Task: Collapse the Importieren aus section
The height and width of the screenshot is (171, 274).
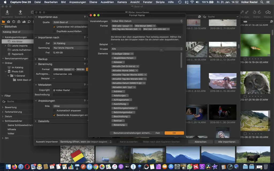Action: pos(36,17)
